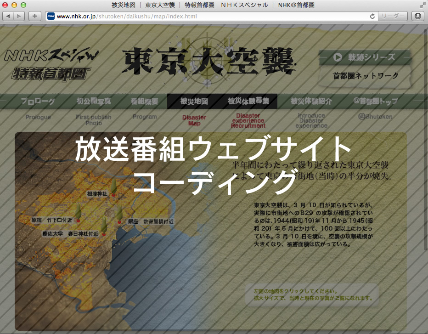Click the 原宿 竹下口付近 map label
This screenshot has height=334, width=428.
[x=52, y=220]
